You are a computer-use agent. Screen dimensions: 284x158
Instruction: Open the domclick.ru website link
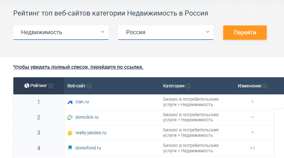coord(87,117)
